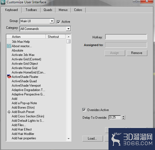Select the Add a Pop-up Note action
This screenshot has height=150, width=155.
[24, 103]
